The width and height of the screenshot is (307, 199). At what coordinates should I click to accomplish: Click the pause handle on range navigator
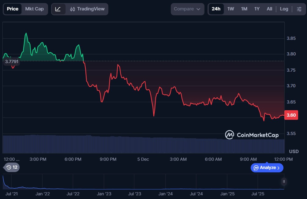pyautogui.click(x=284, y=182)
